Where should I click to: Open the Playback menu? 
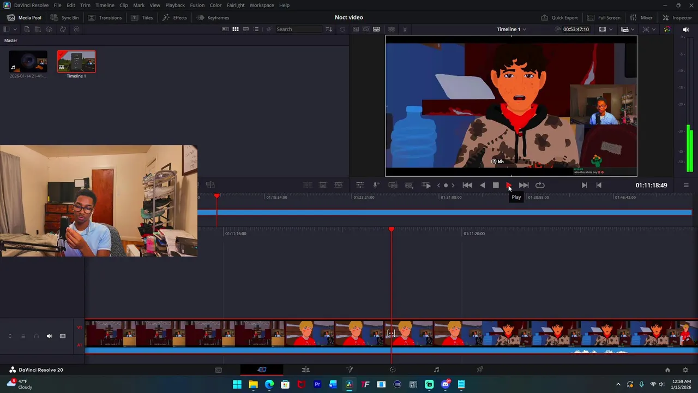point(175,5)
